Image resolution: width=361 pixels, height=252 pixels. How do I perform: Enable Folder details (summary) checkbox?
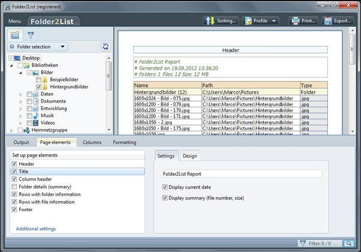point(14,187)
